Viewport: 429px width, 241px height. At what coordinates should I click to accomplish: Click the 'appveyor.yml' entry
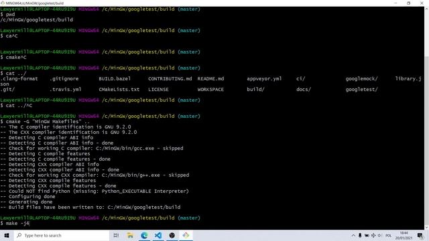(x=264, y=79)
